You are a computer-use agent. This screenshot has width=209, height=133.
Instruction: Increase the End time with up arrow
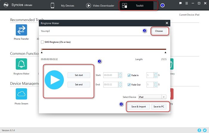120,83
